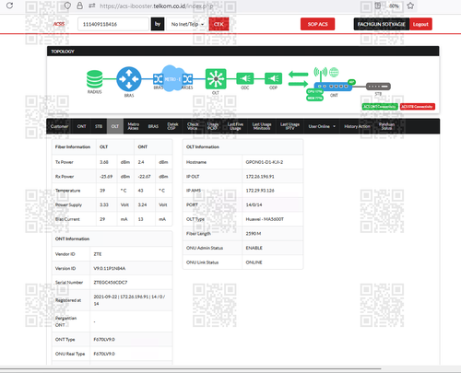This screenshot has width=461, height=373.
Task: Select the ODC splitter icon
Action: [x=245, y=78]
